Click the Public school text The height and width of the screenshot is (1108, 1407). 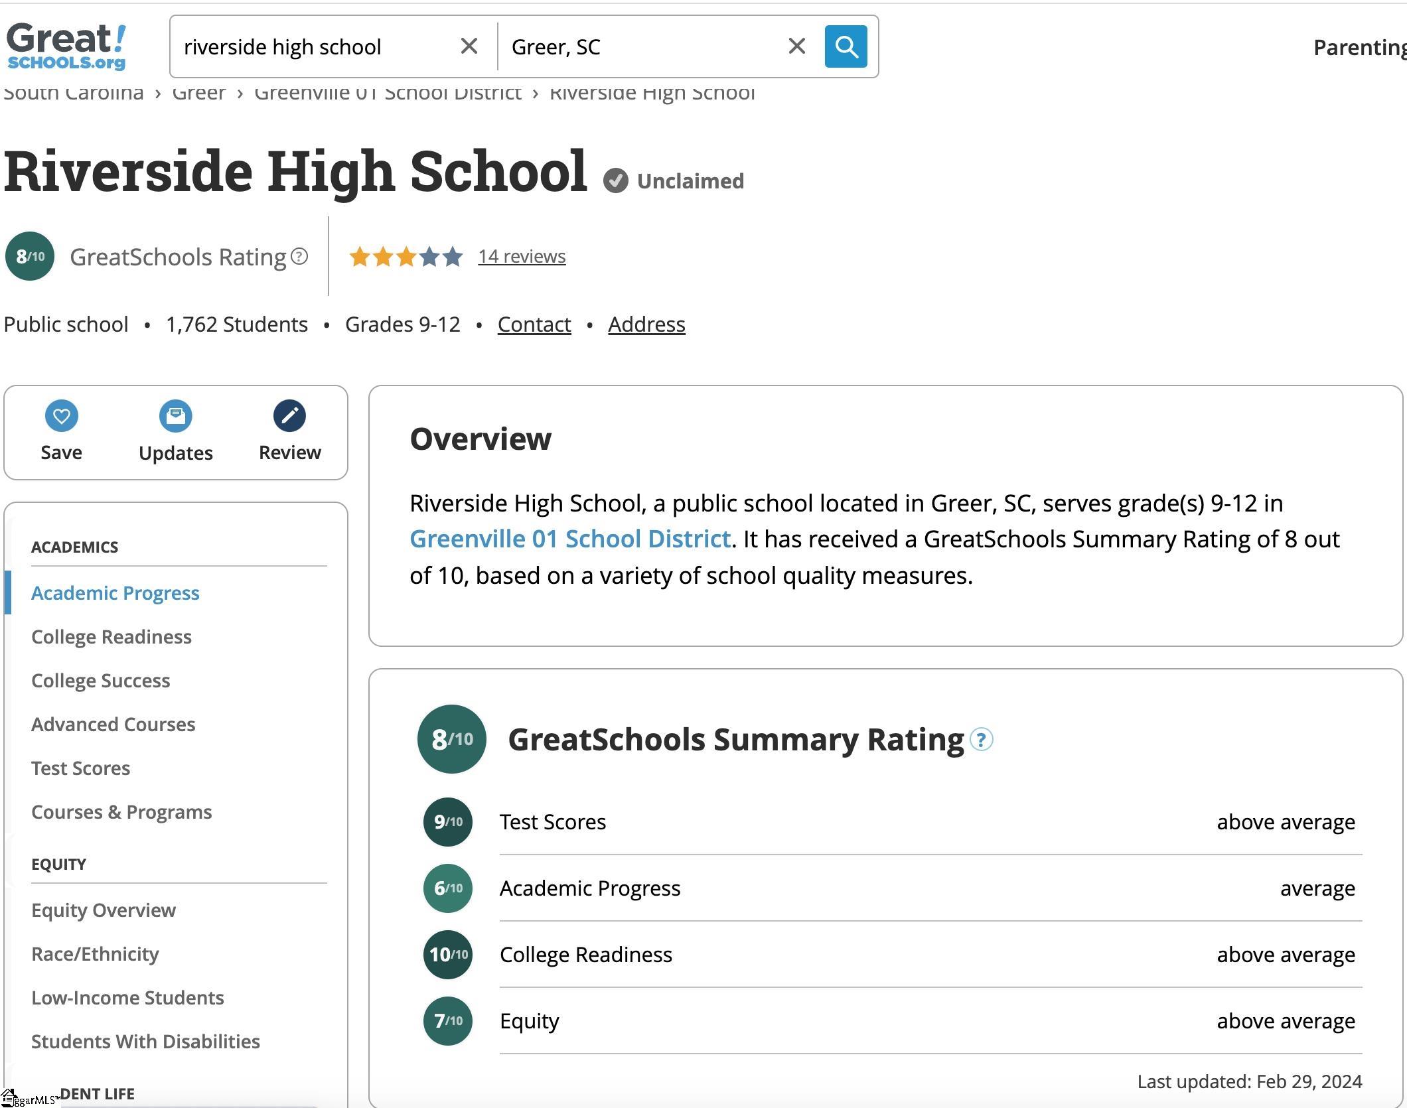tap(66, 324)
